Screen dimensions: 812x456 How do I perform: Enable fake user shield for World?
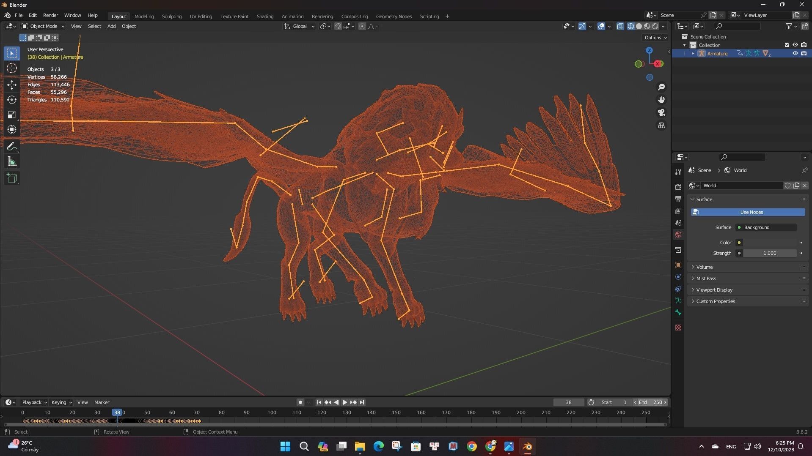pos(787,186)
